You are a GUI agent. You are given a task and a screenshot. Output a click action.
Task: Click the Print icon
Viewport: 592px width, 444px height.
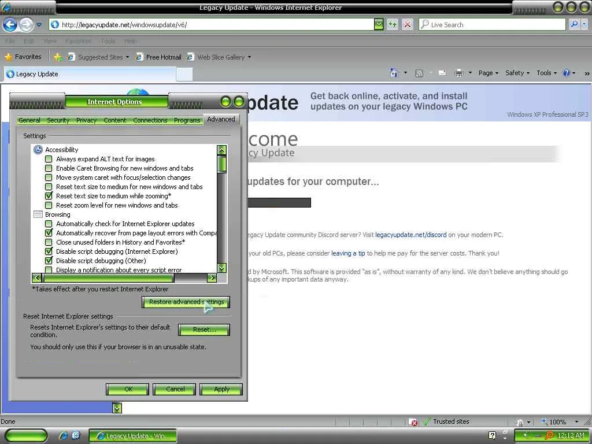pos(458,73)
